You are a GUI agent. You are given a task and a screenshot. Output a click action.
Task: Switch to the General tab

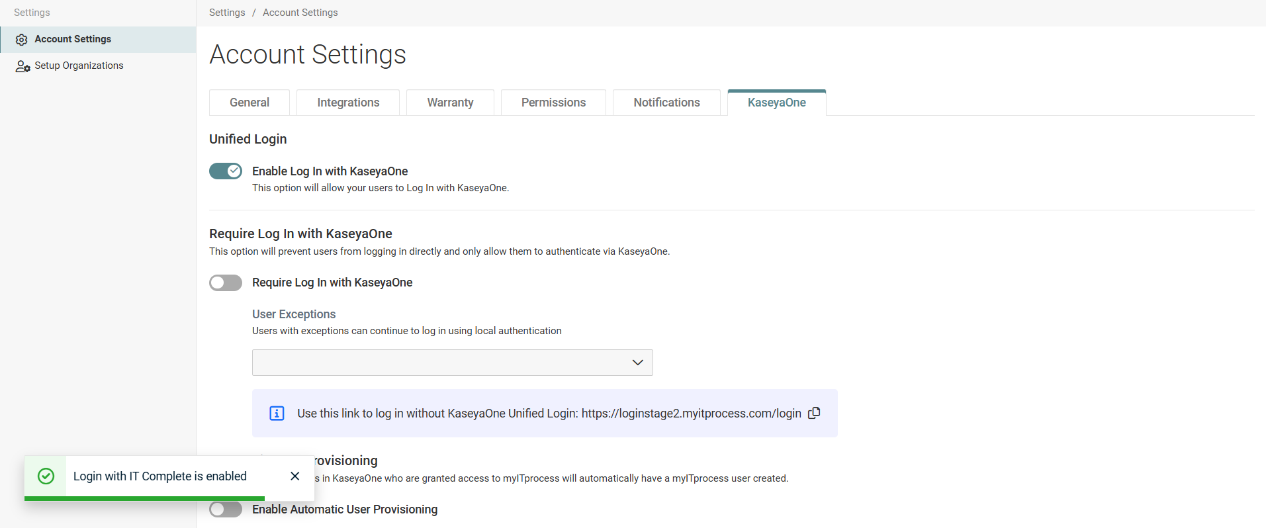tap(249, 103)
